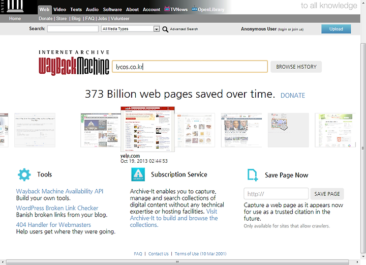Open the Software tab
This screenshot has height=265, width=366.
(112, 10)
